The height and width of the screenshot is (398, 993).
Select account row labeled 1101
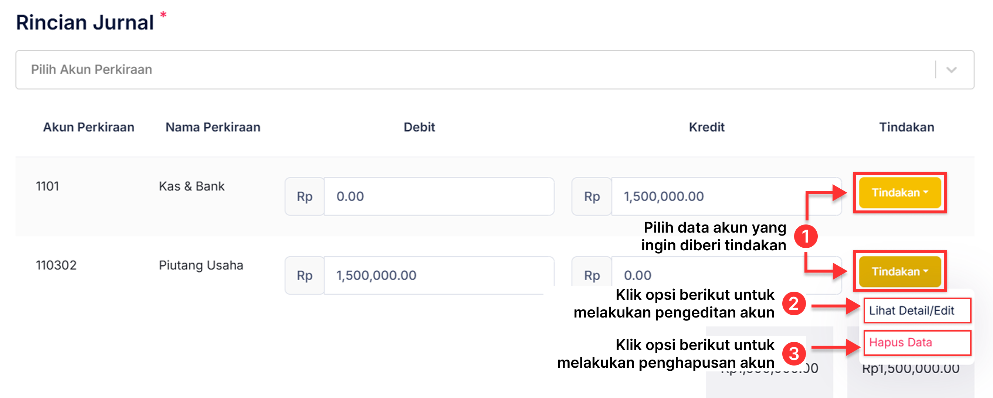click(x=47, y=186)
